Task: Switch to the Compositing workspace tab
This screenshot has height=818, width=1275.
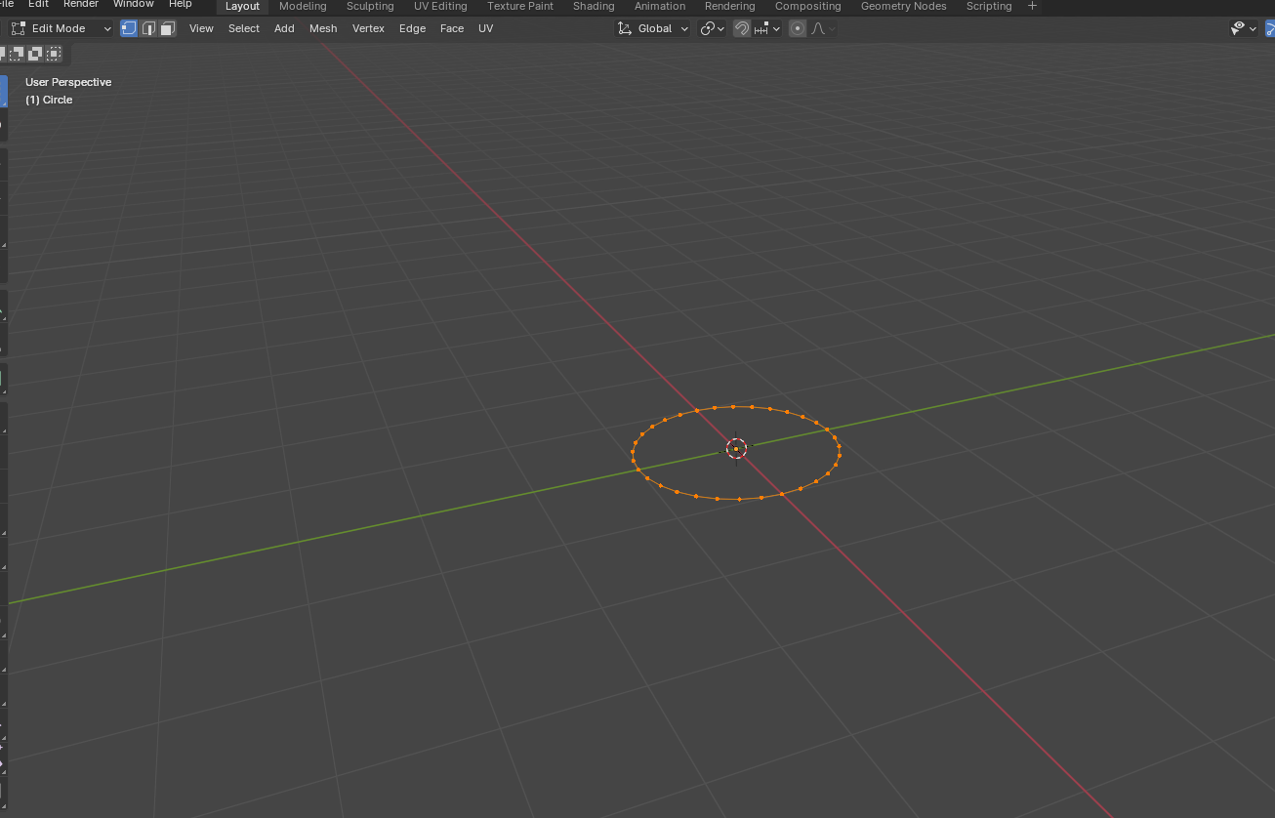Action: tap(807, 6)
